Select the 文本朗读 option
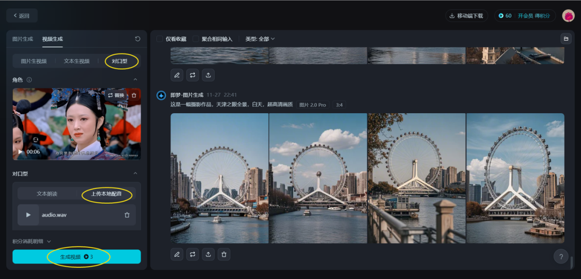Viewport: 581px width, 279px height. click(x=47, y=194)
